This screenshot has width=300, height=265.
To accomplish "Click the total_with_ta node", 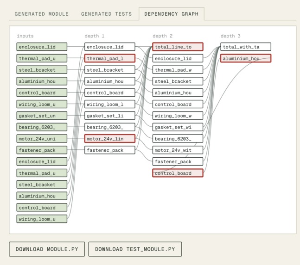I will pyautogui.click(x=246, y=47).
